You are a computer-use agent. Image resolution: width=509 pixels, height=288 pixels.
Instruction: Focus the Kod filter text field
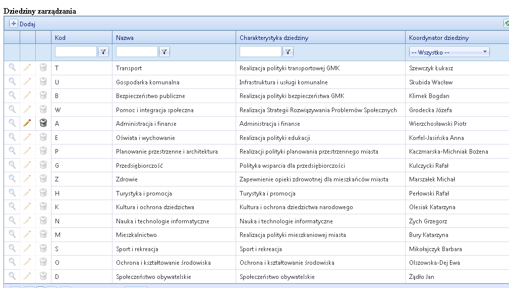[76, 52]
